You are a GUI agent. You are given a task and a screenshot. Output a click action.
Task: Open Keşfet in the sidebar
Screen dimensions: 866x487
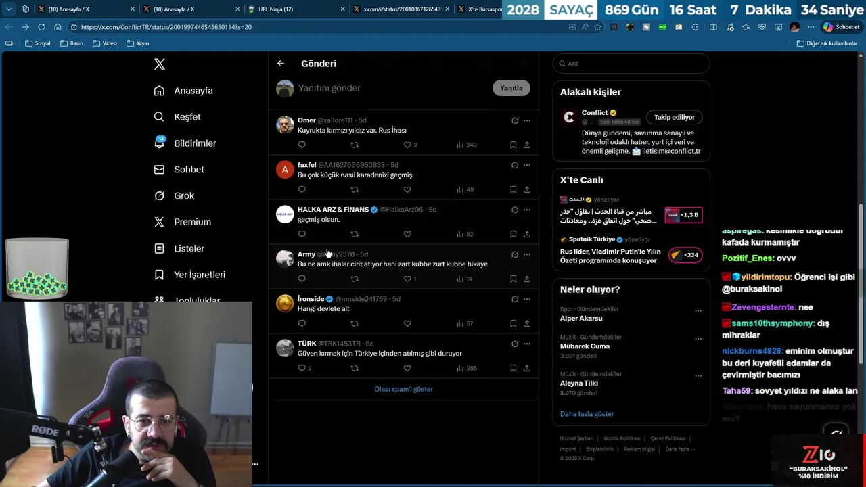coord(177,117)
